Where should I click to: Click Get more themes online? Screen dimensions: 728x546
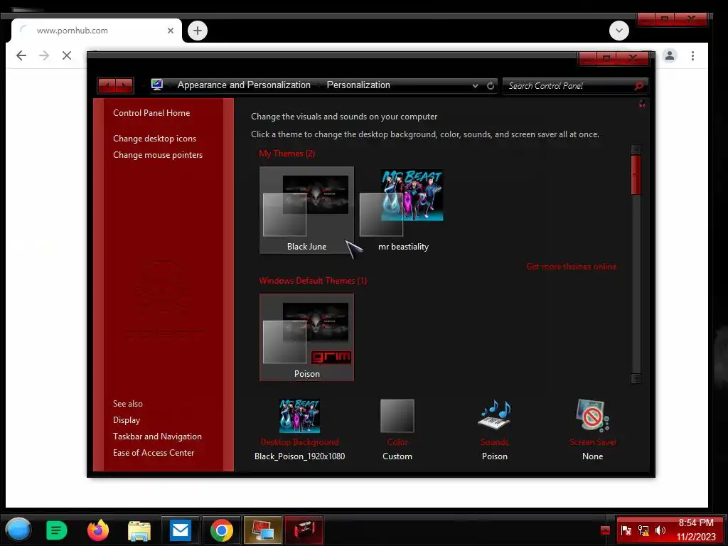pyautogui.click(x=572, y=267)
